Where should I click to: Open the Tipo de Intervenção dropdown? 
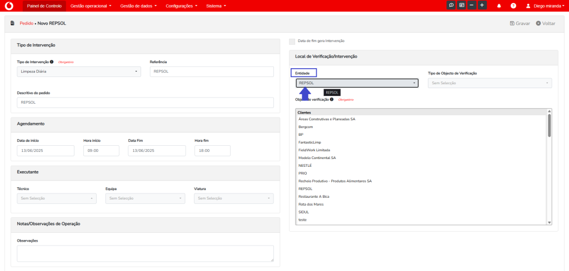(79, 71)
